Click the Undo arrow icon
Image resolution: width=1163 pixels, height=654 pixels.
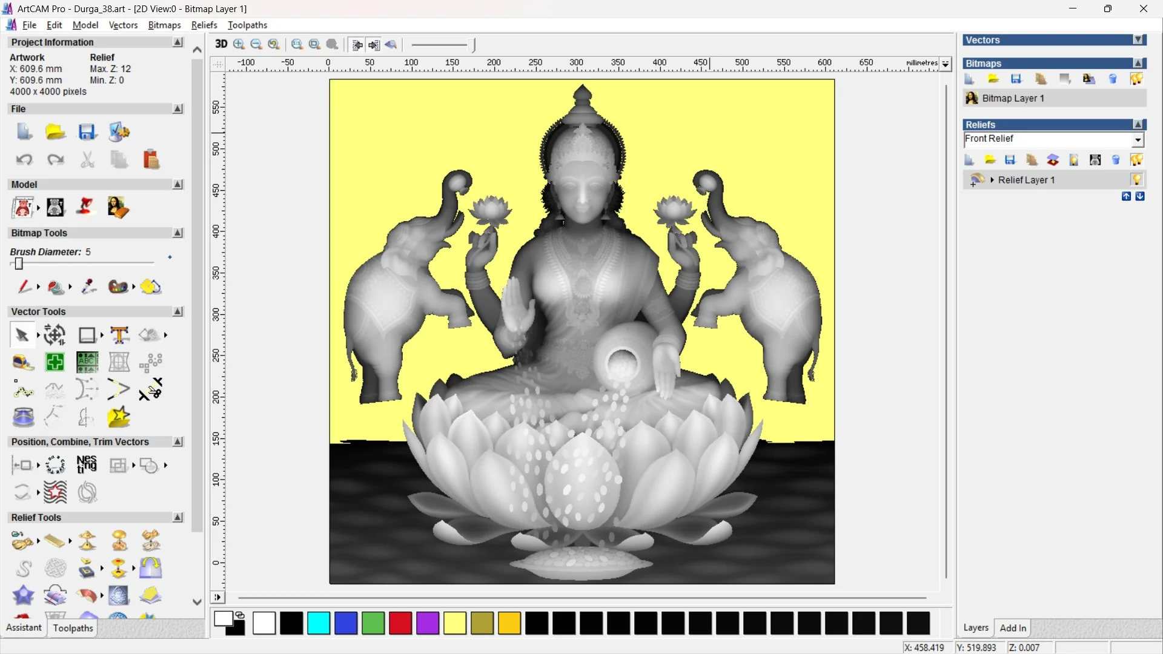pos(24,159)
